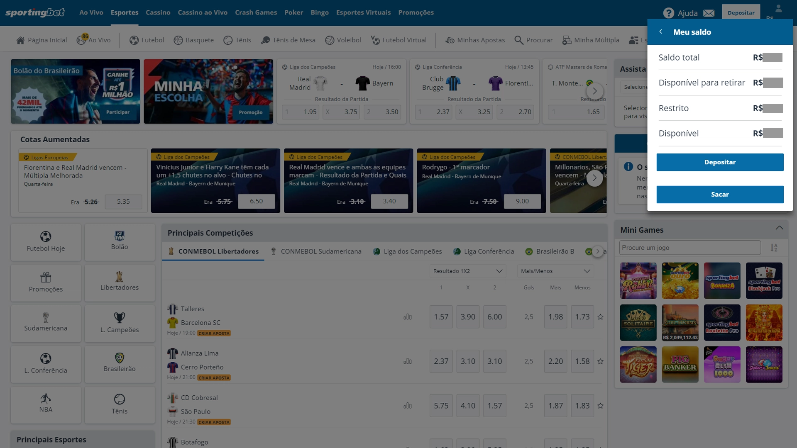Open Minha Múltipla bet builder

[x=591, y=40]
